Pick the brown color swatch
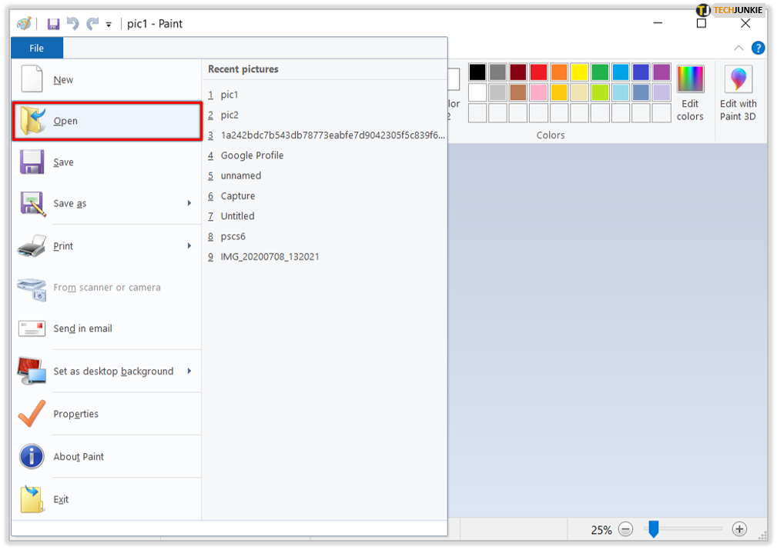Viewport: 777px width, 550px height. [517, 92]
